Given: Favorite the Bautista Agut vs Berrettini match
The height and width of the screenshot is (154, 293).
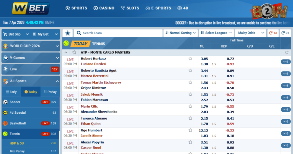Looking at the screenshot, I should pos(190,71).
